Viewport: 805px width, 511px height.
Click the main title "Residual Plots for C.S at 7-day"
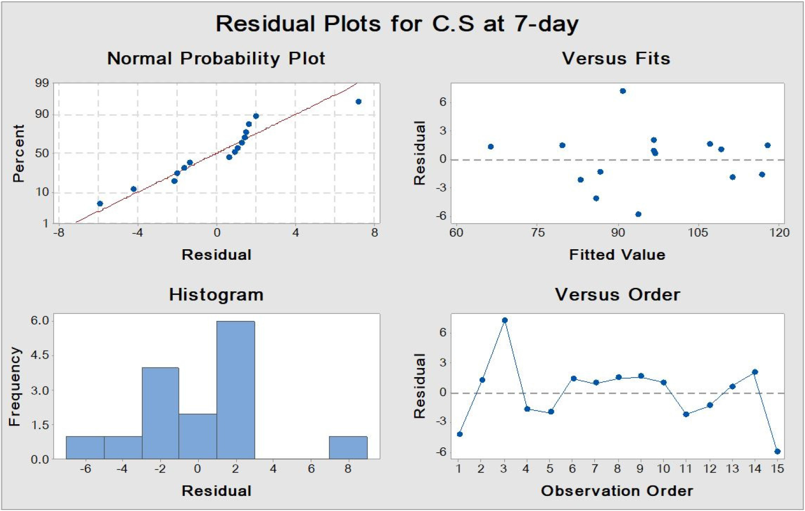tap(397, 24)
